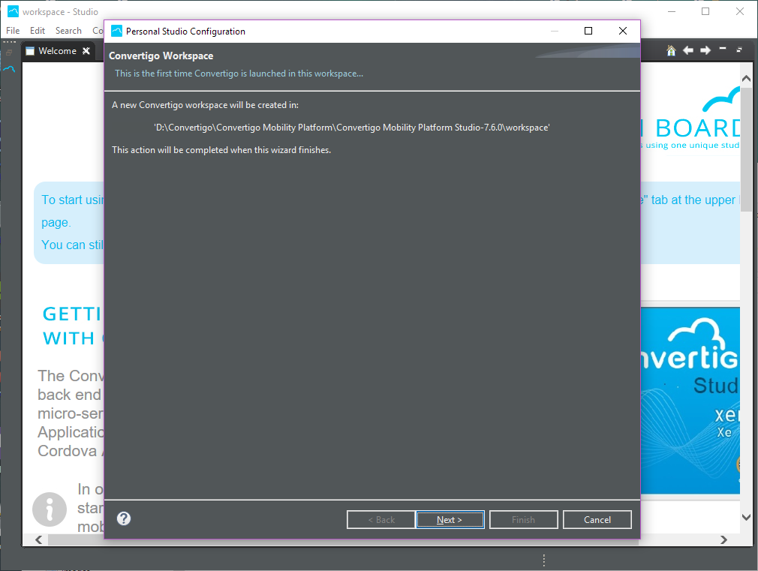This screenshot has height=571, width=758.
Task: Open wizard help via question mark icon
Action: pos(125,518)
